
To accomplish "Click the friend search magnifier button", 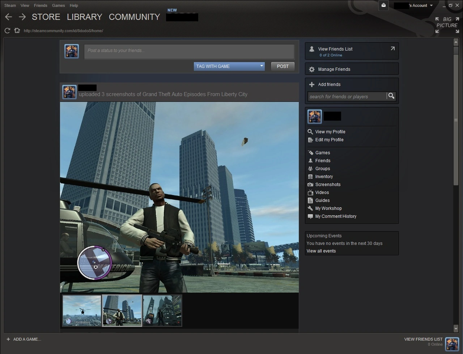I will [391, 96].
